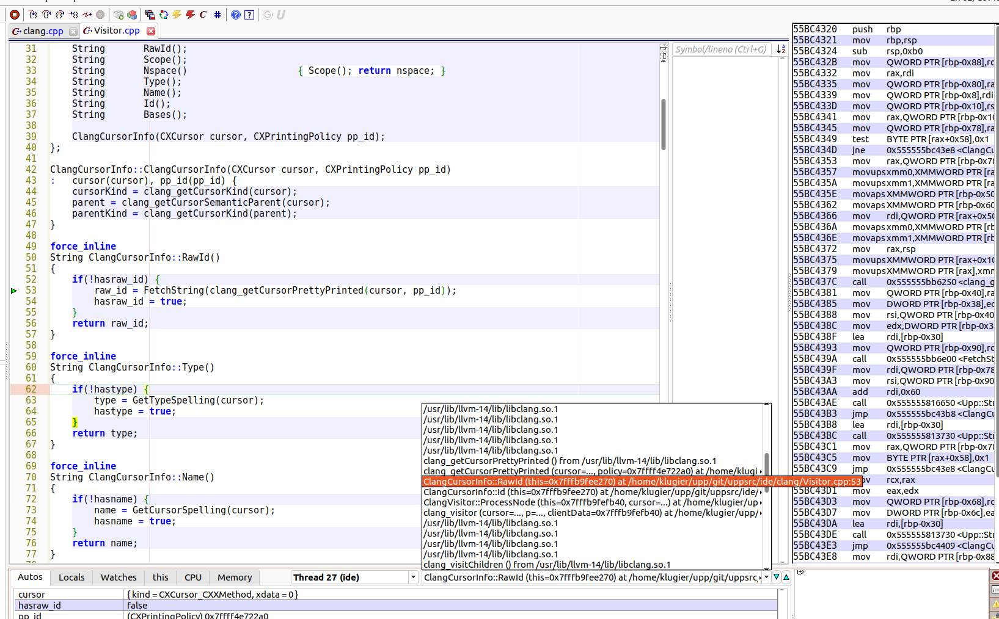Expand the call stack frame dropdown arrow

tap(766, 577)
